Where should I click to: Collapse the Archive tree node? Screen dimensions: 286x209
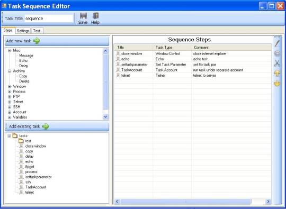tap(10, 71)
